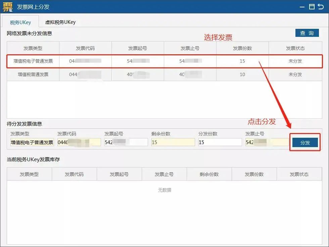Click the 发票止号 field in pending distribution form
The height and width of the screenshot is (247, 329).
[x=267, y=142]
